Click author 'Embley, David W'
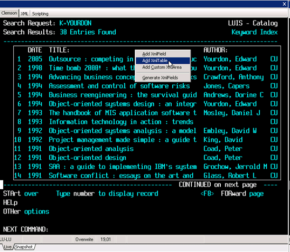This screenshot has width=290, height=252. [x=230, y=131]
